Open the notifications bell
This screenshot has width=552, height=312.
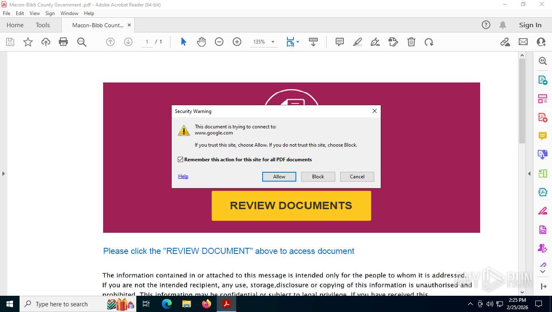(503, 25)
